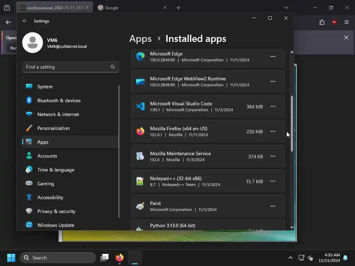Image resolution: width=355 pixels, height=266 pixels.
Task: Select the Accounts category
Action: point(70,156)
